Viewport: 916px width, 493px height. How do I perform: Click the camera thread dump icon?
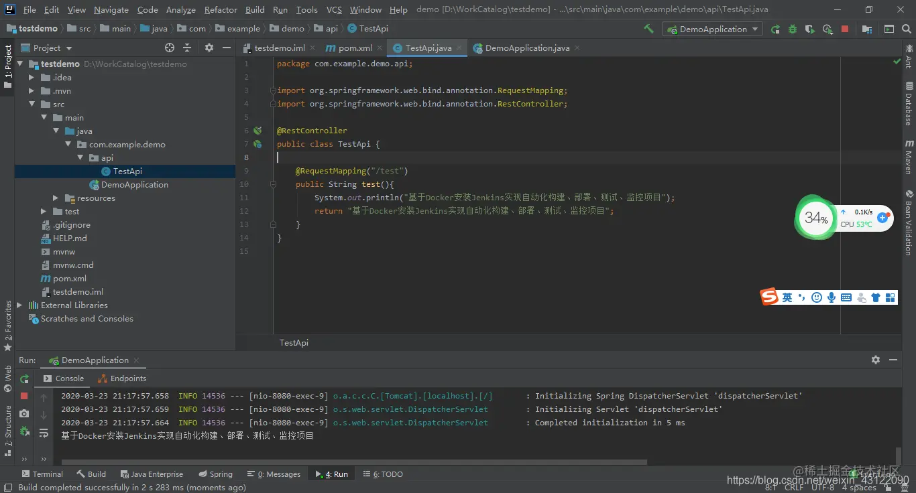24,414
